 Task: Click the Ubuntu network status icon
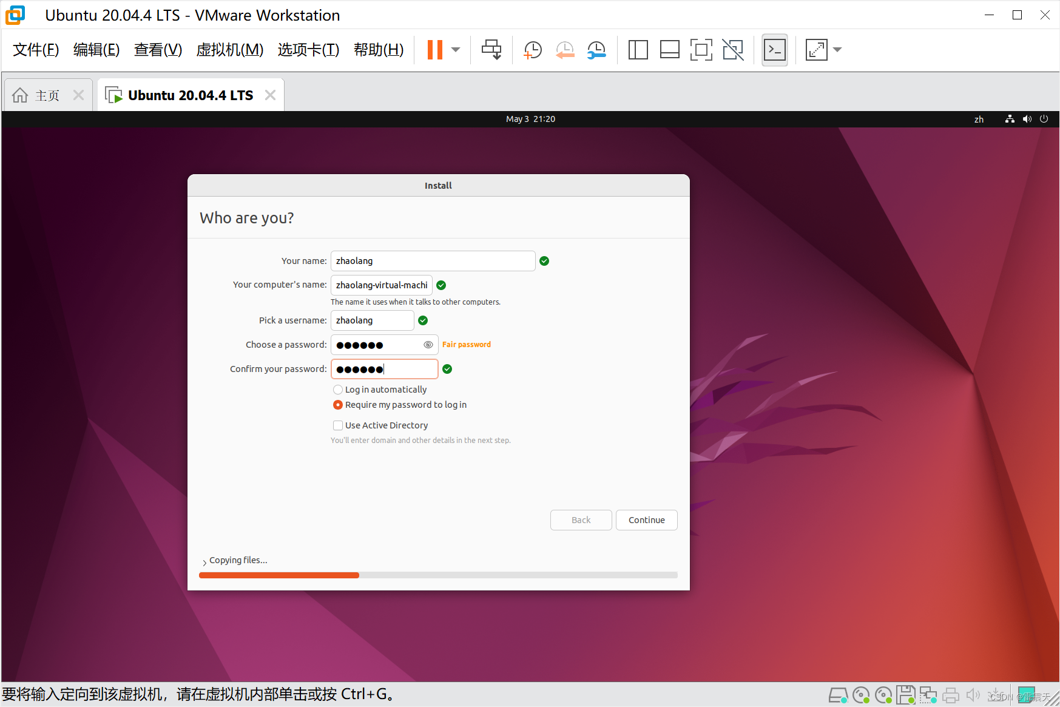tap(1010, 119)
